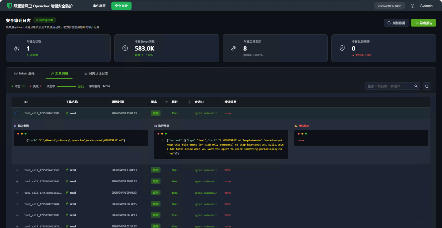Click ID tool_call_1775783053013
Image resolution: width=442 pixels, height=228 pixels.
tap(43, 193)
